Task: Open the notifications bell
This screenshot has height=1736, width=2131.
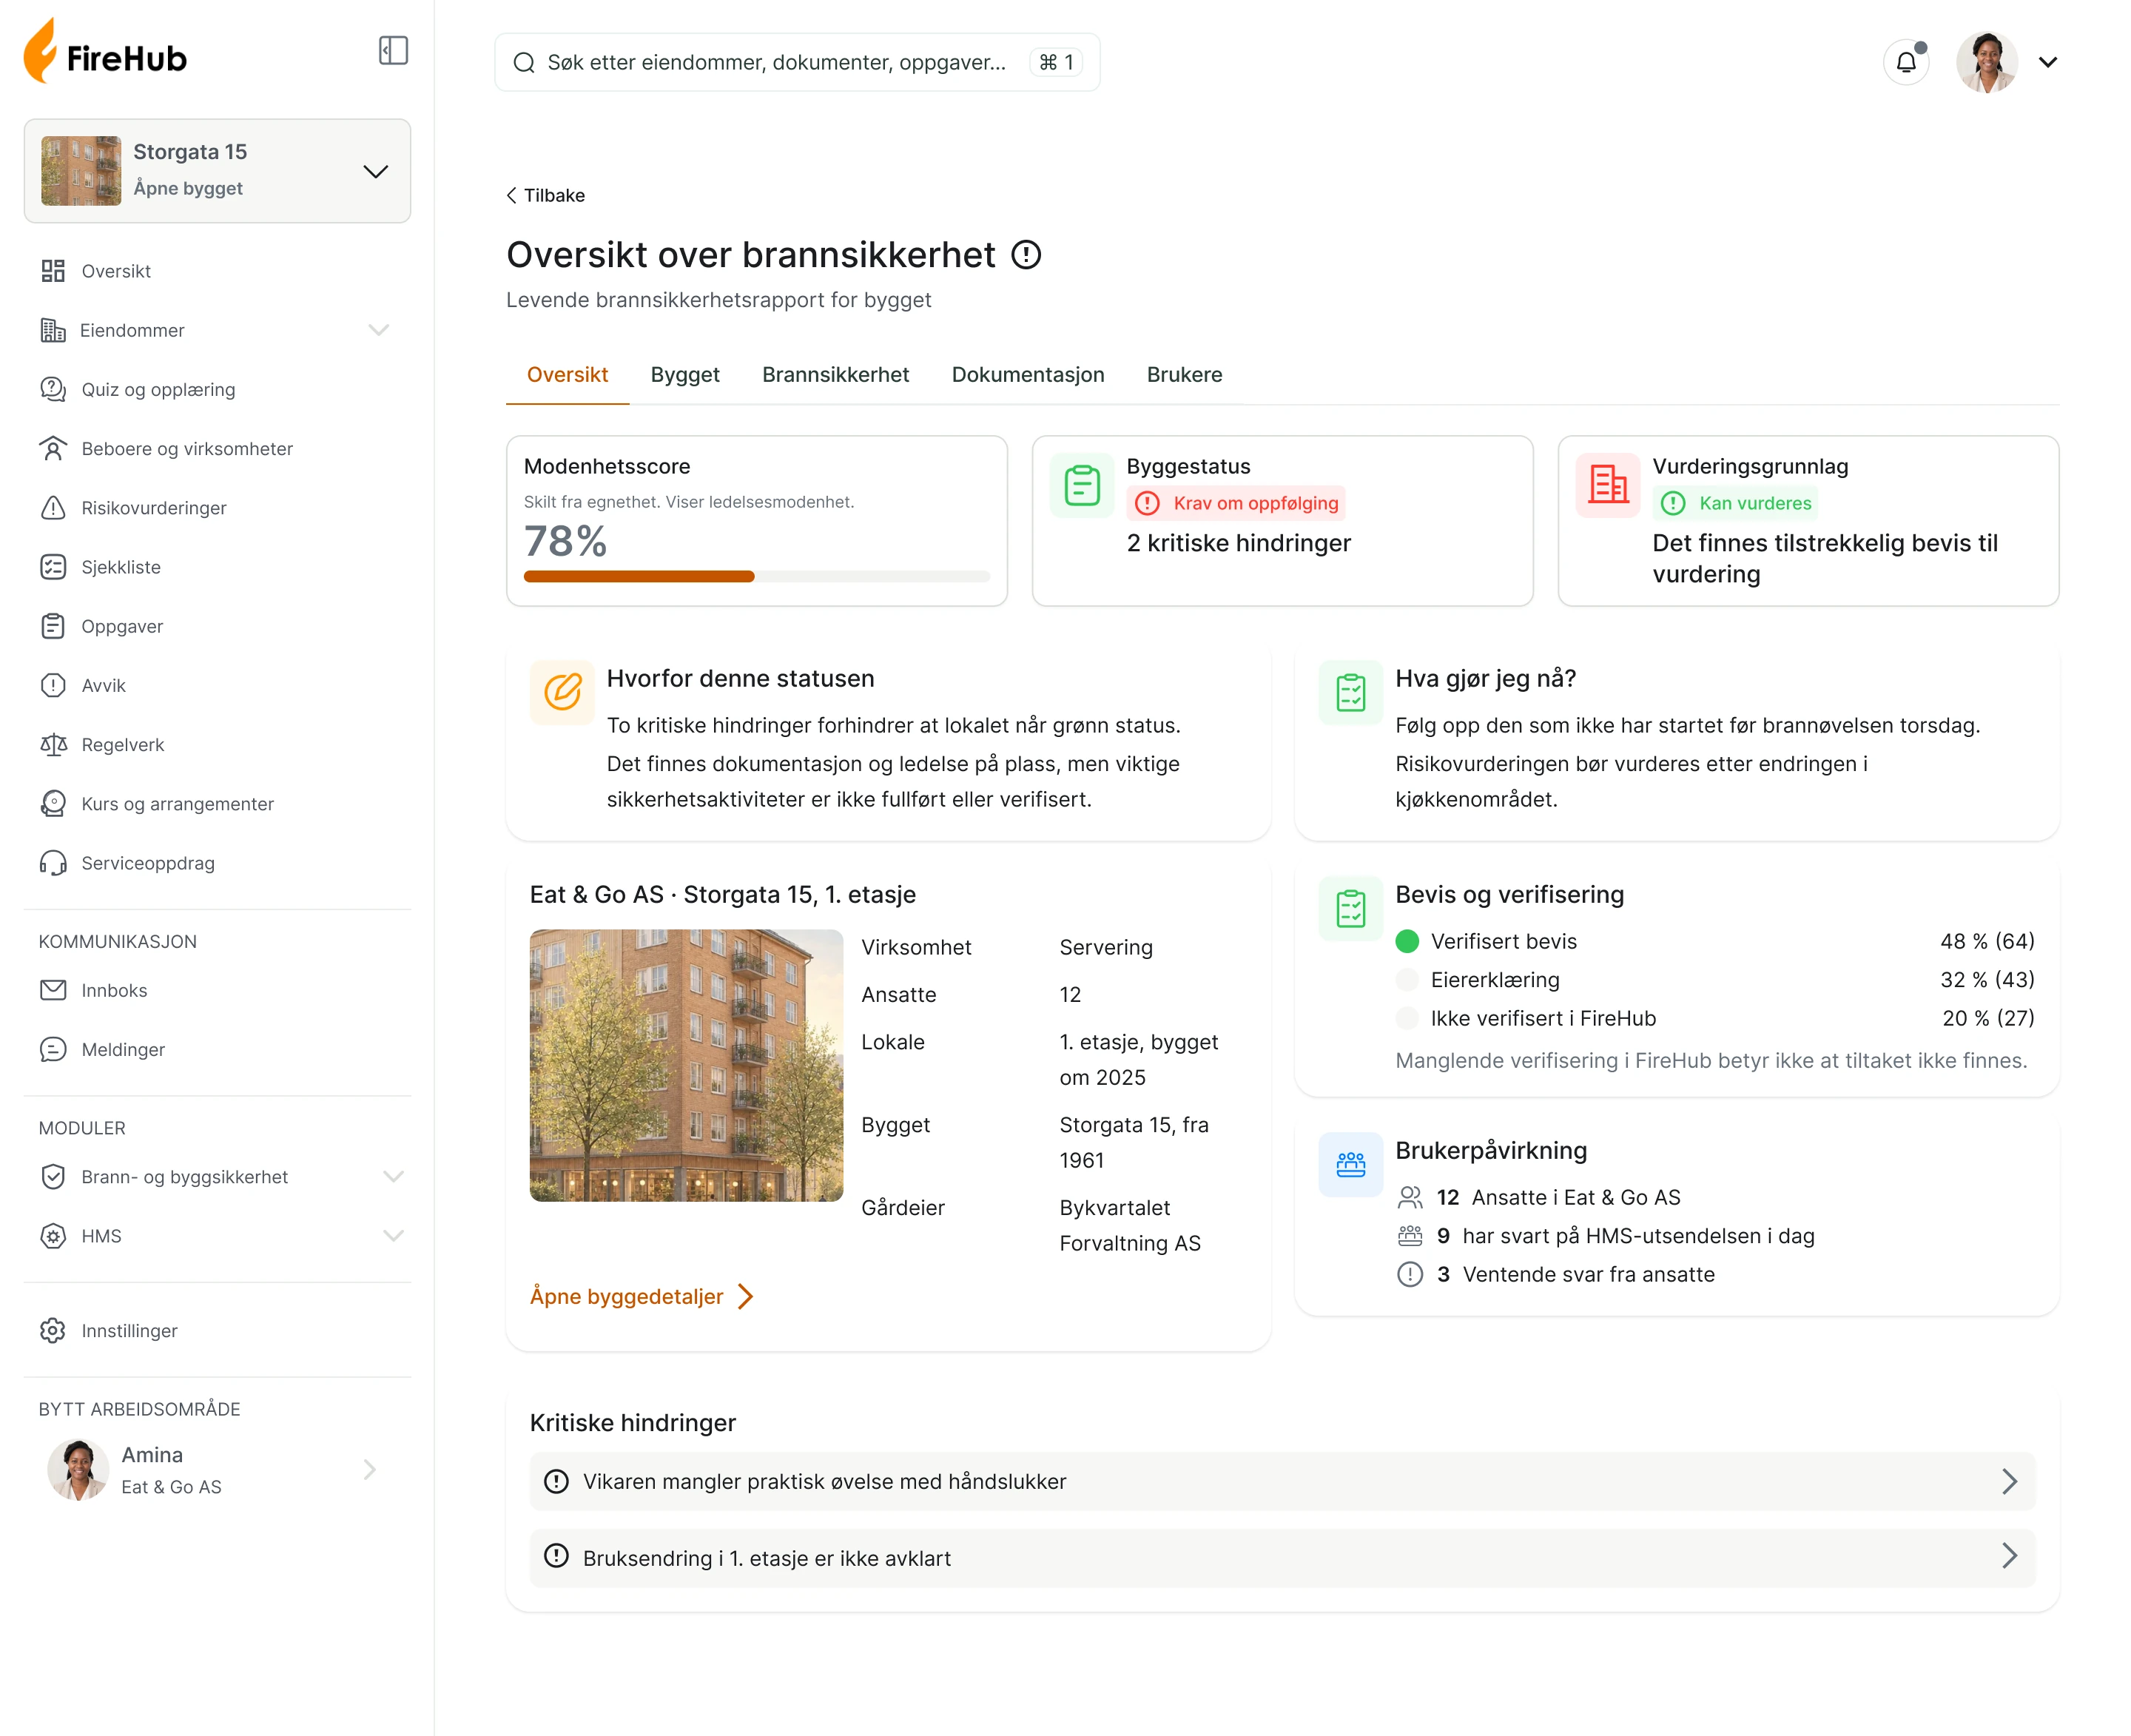Action: [x=1906, y=62]
